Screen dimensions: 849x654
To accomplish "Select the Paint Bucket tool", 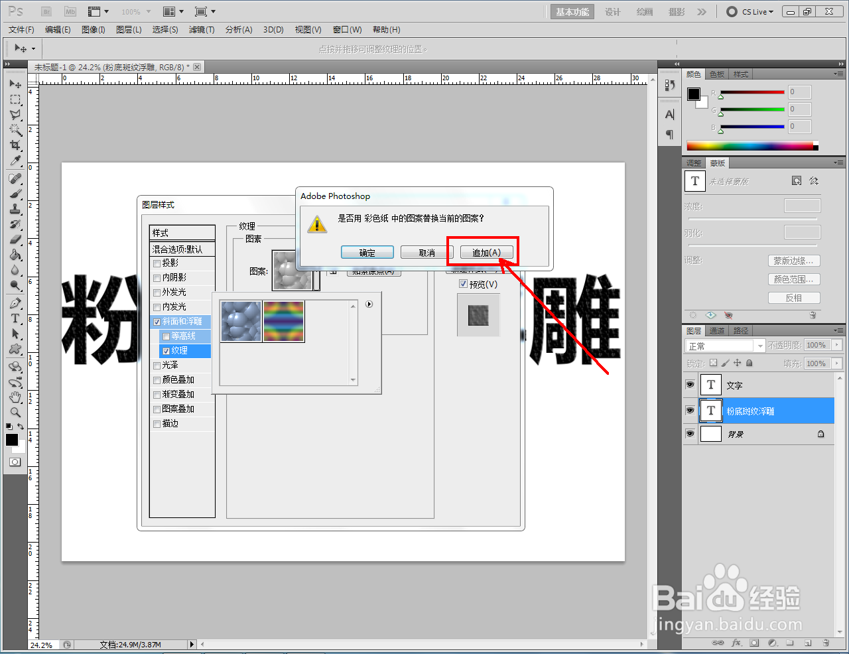I will click(15, 255).
